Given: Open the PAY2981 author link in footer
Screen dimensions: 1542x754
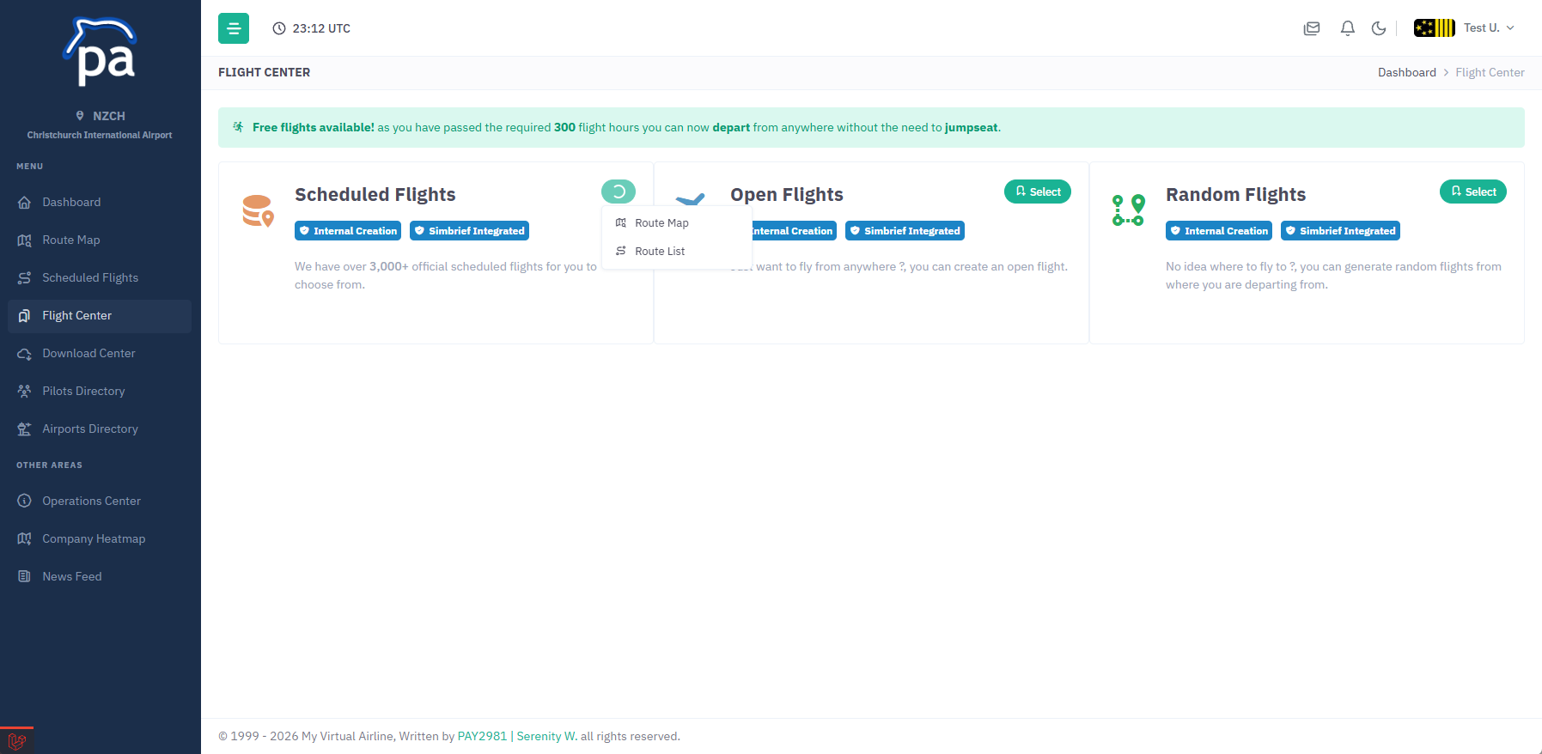Looking at the screenshot, I should click(x=483, y=736).
